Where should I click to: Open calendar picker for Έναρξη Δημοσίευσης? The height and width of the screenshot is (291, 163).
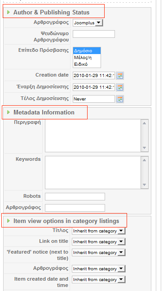120,87
